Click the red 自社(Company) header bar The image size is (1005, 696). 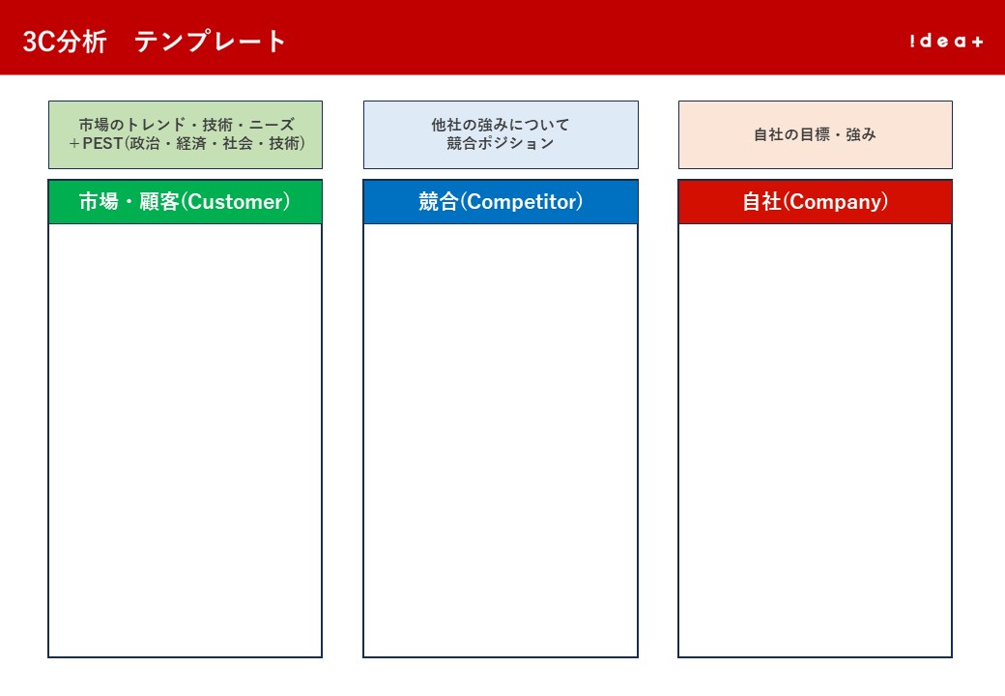816,201
